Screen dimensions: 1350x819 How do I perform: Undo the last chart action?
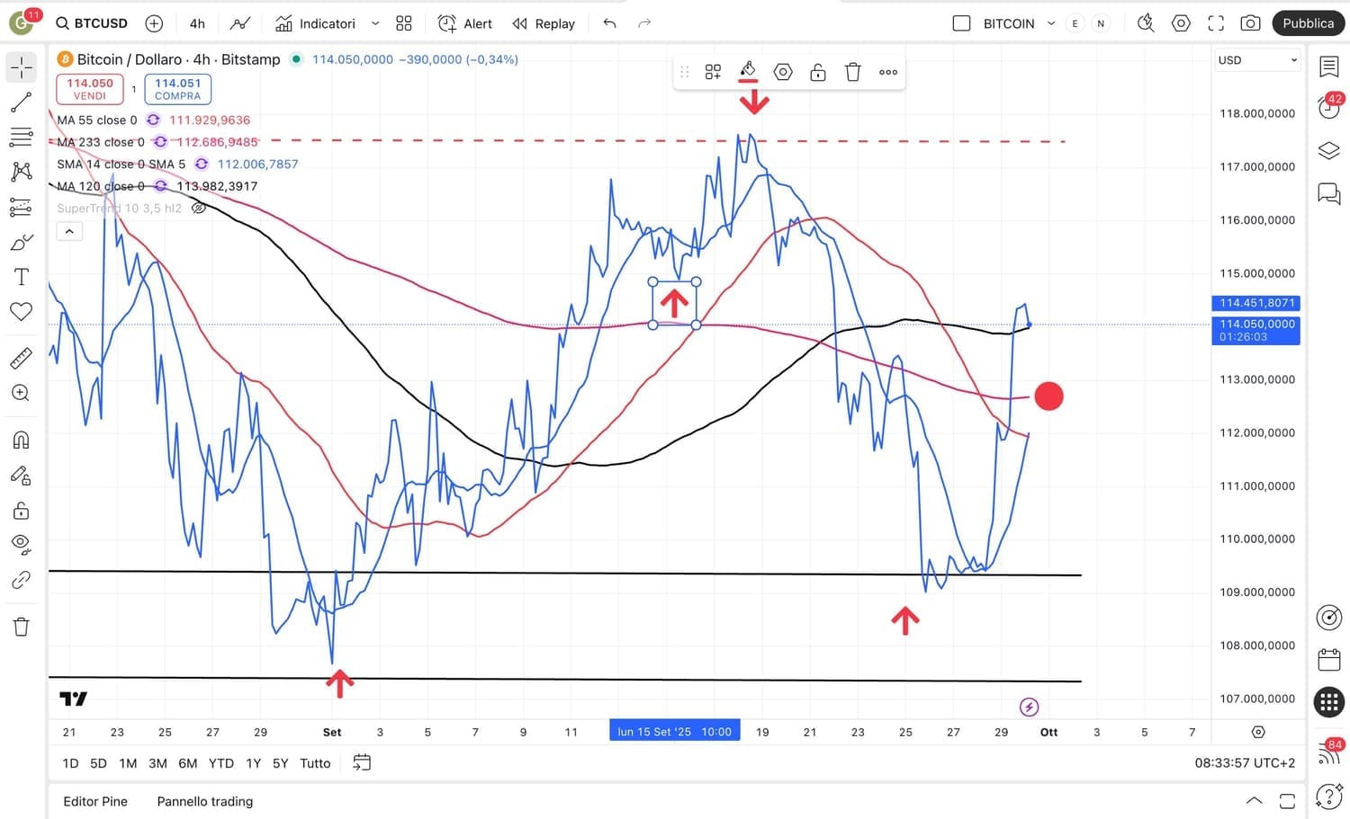[x=610, y=23]
